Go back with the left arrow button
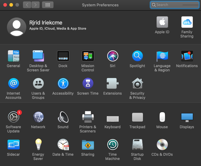201x166 pixels. pyautogui.click(x=27, y=5)
